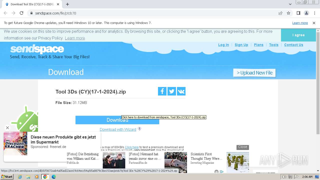The width and height of the screenshot is (320, 180).
Task: Launch Microsoft Edge from the taskbar
Action: 54,177
